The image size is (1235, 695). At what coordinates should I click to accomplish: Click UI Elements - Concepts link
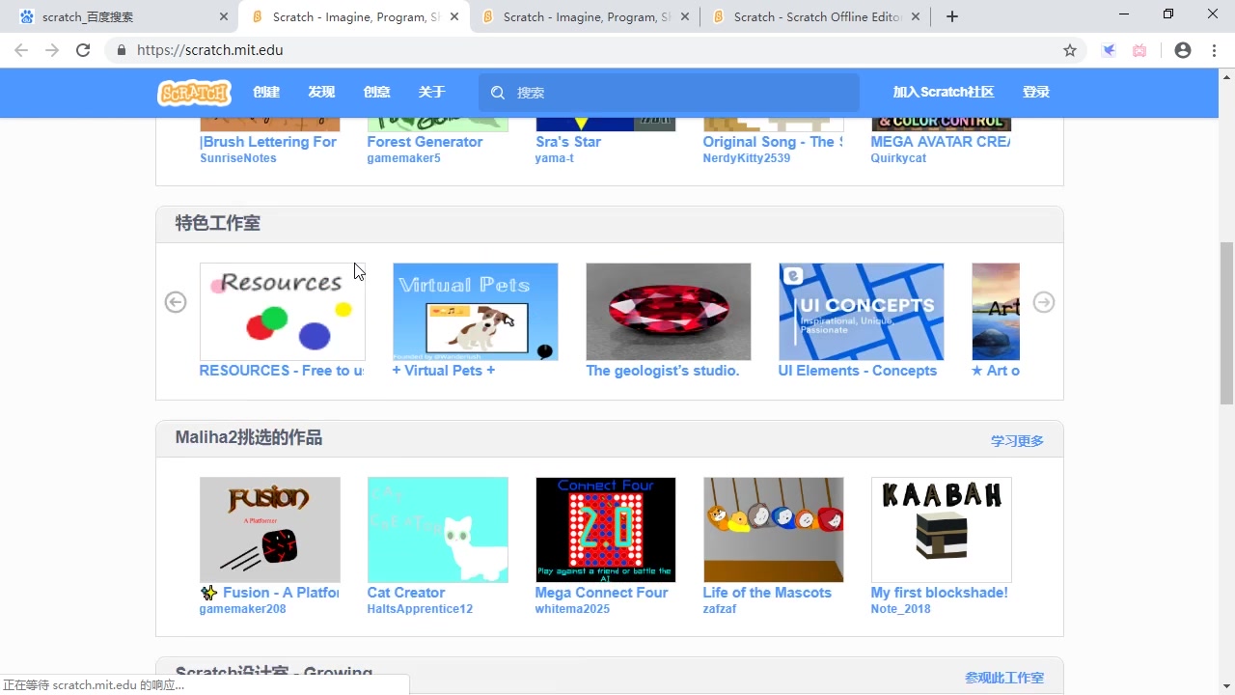click(858, 371)
